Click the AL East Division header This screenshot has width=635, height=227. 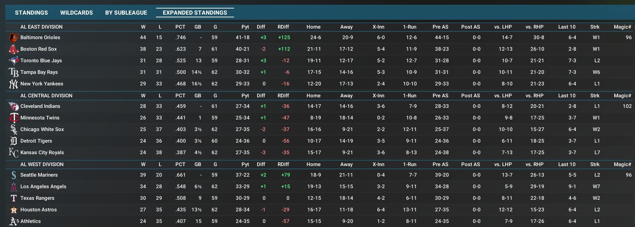tap(42, 27)
